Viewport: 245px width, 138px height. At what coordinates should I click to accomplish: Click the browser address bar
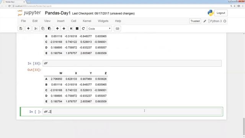120,6
